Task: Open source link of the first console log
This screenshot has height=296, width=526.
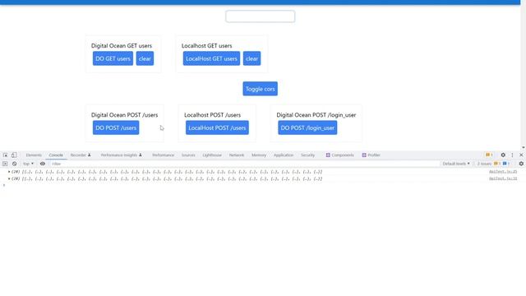Action: 503,172
